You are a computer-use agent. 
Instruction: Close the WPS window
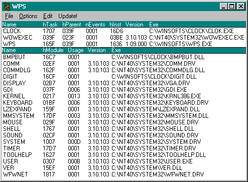click(x=240, y=7)
